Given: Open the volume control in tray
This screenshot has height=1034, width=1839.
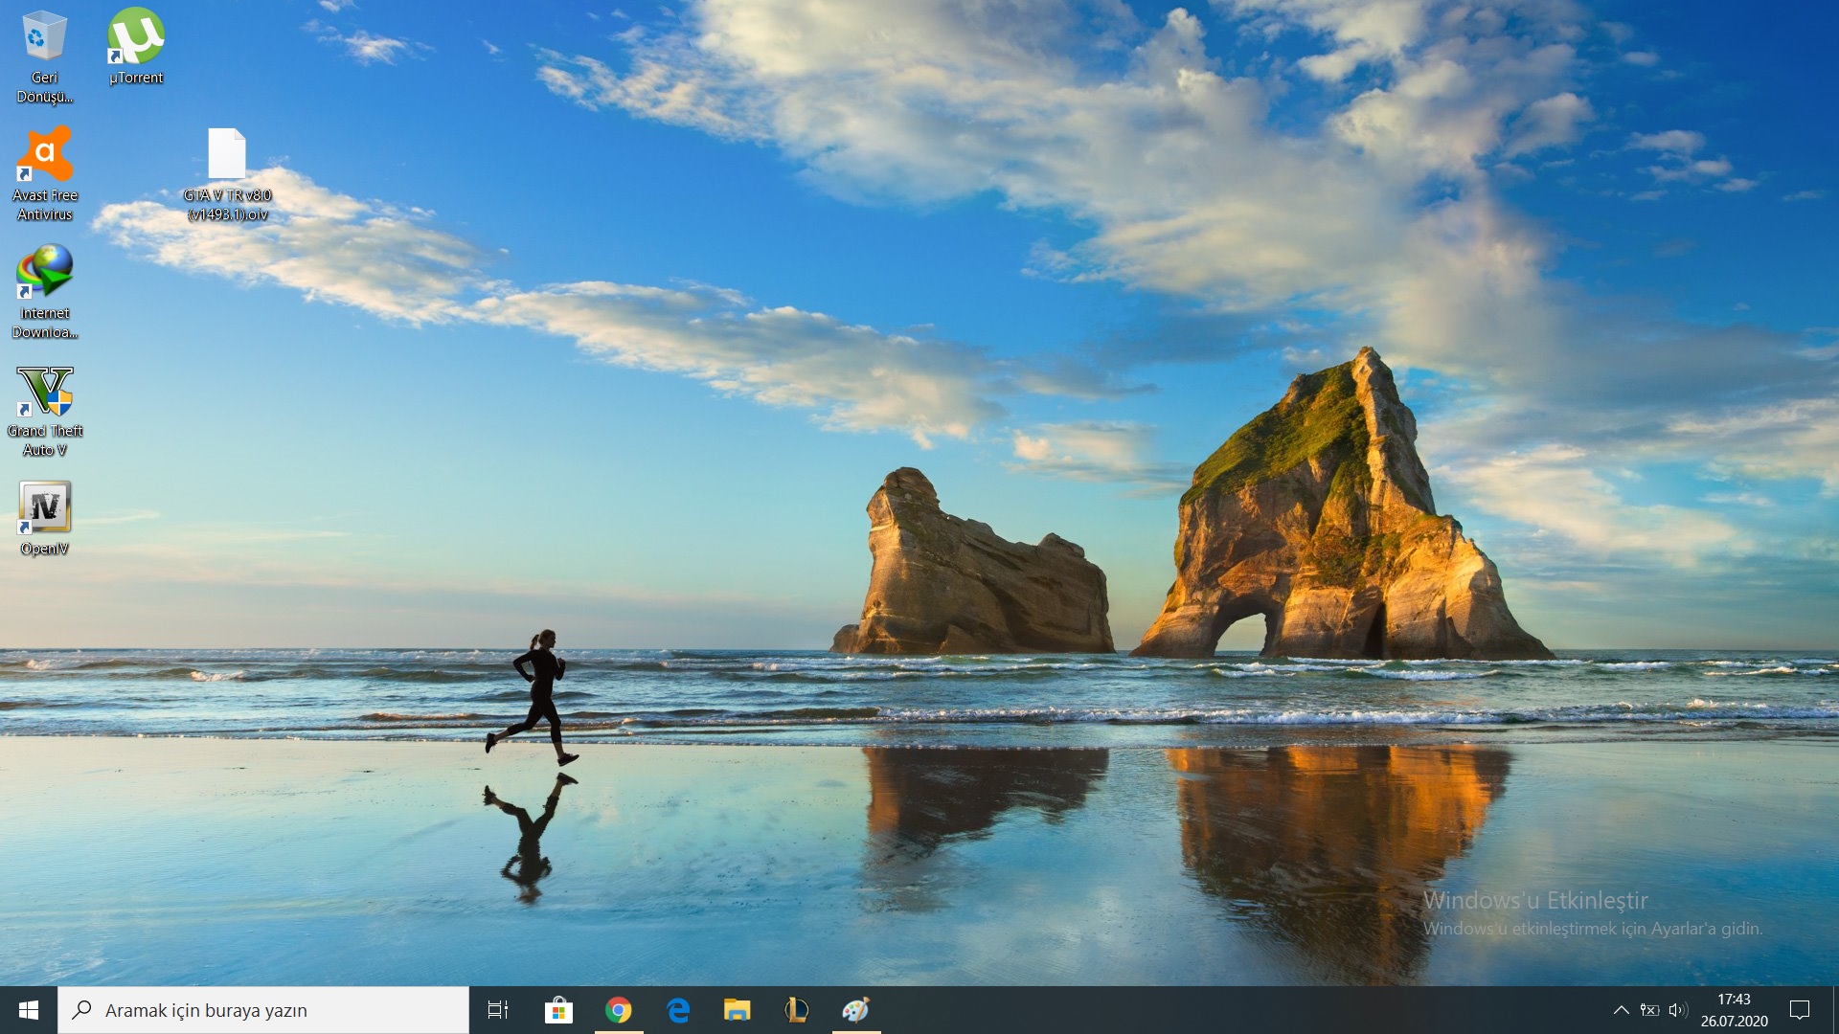Looking at the screenshot, I should pos(1677,1010).
